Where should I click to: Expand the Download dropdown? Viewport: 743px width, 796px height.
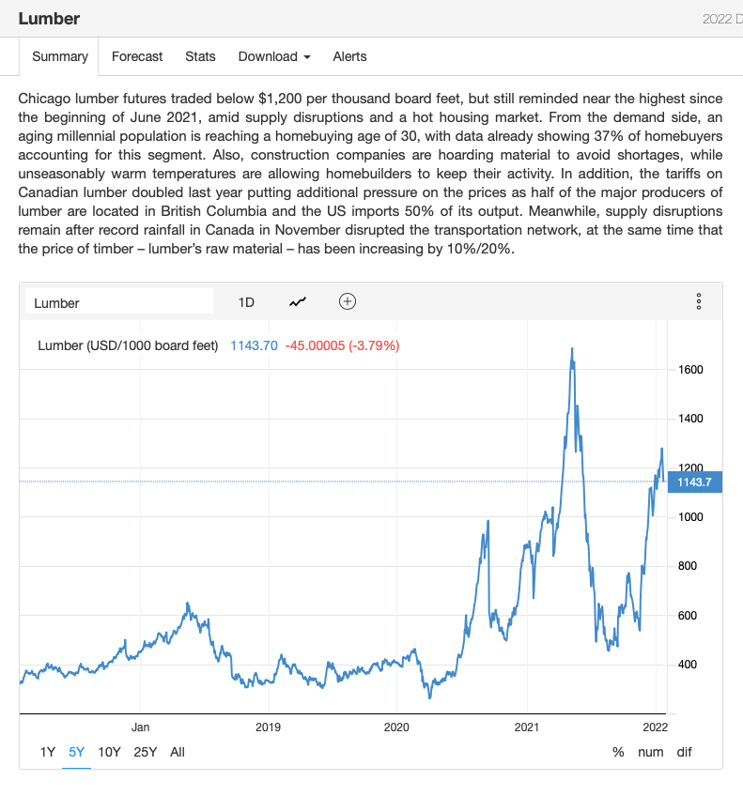click(x=273, y=56)
